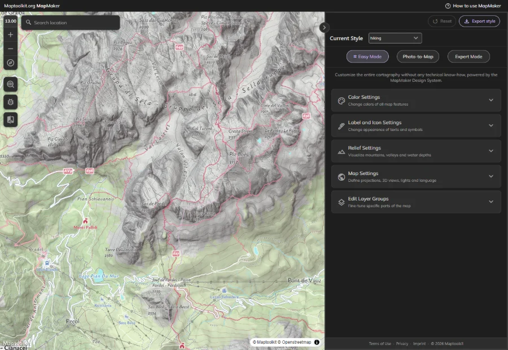Click Cresta Strenta label on map
Viewport: 508px width, 350px height.
[x=242, y=131]
